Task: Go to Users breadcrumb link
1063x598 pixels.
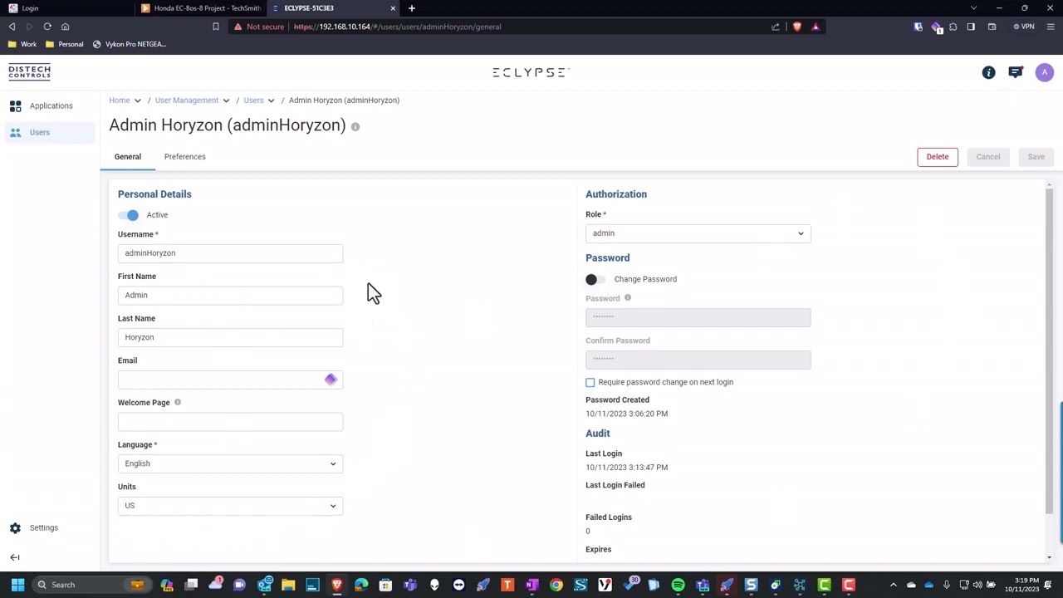Action: pos(253,100)
